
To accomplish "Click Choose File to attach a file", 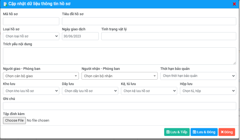I will 14,120.
